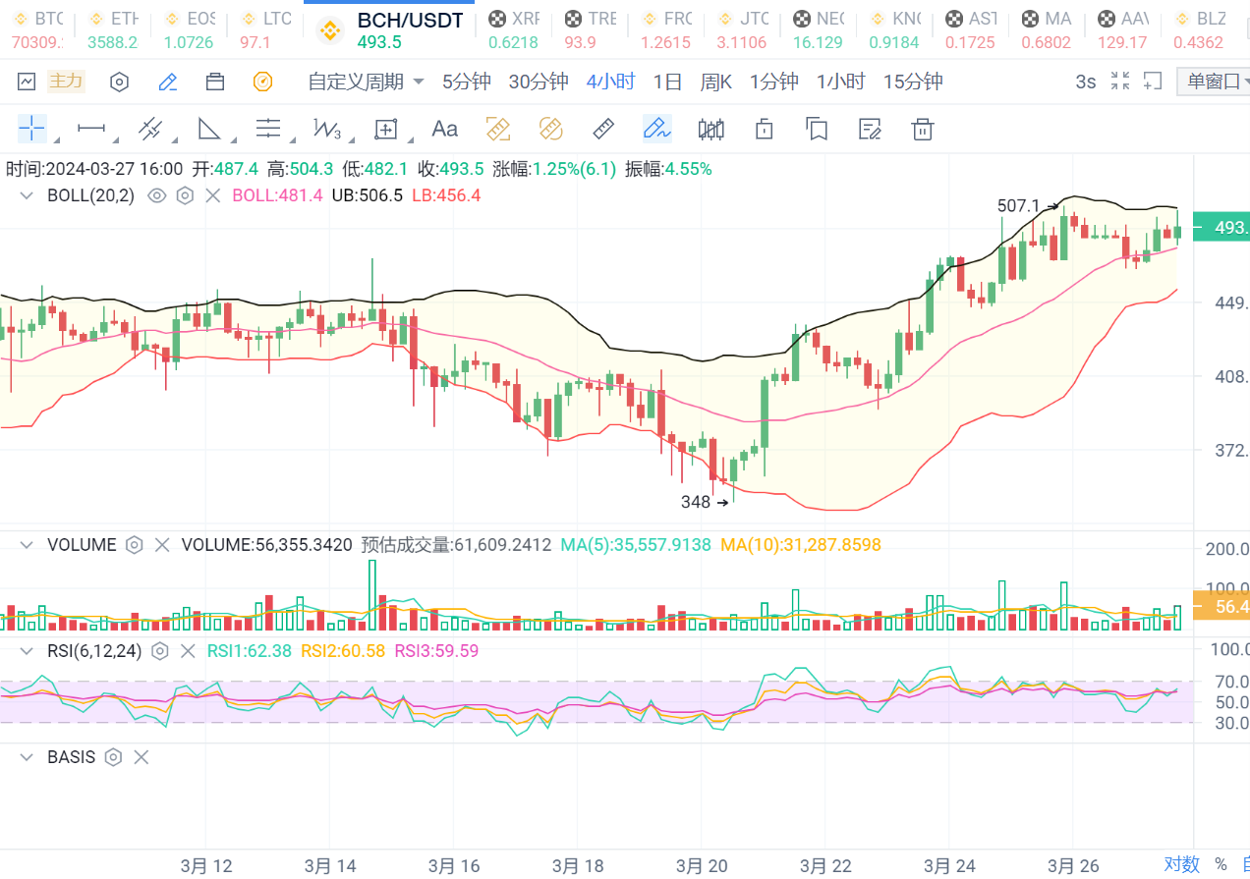
Task: Toggle BOLL indicator visibility eye icon
Action: click(156, 195)
